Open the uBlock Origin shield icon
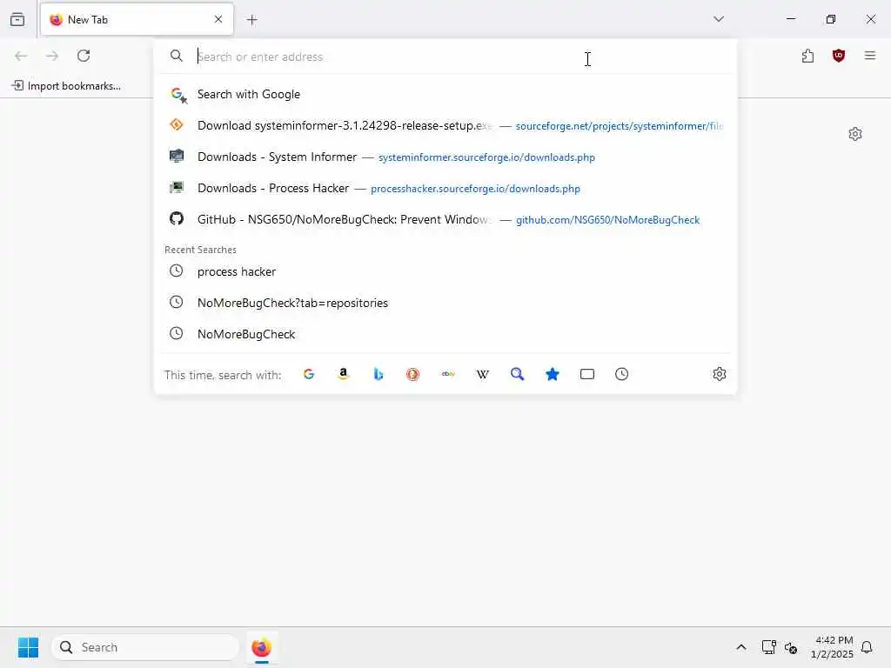This screenshot has height=668, width=891. tap(839, 56)
